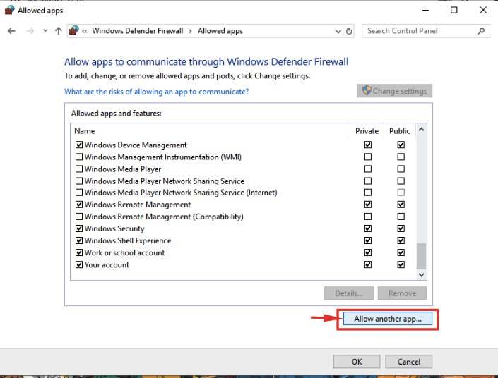Click the firewall icon in the address bar
The height and width of the screenshot is (378, 498).
pos(74,31)
